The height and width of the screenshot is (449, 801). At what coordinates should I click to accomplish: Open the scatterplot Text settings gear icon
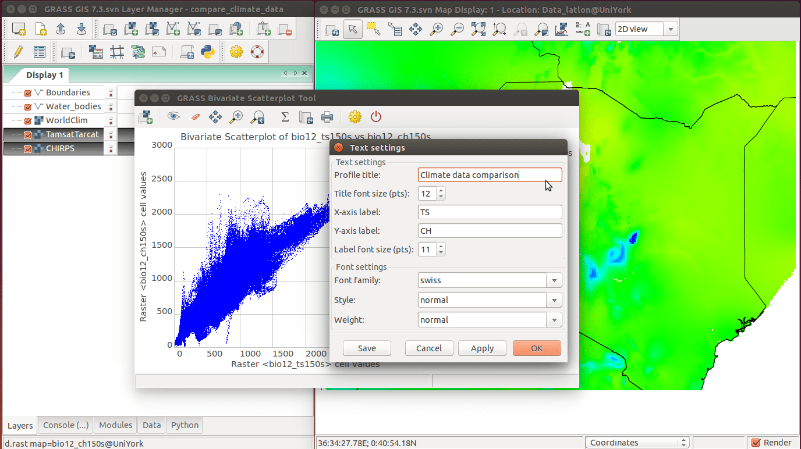(x=354, y=116)
